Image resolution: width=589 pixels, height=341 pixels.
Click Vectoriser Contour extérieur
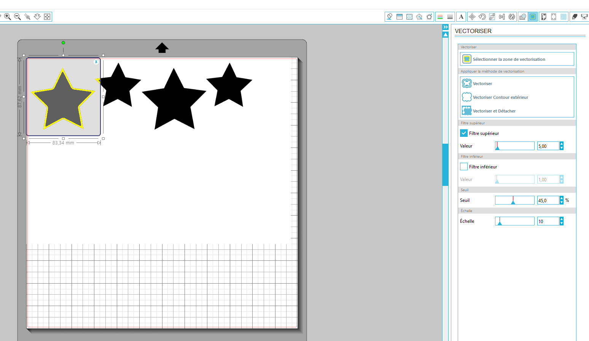click(500, 97)
